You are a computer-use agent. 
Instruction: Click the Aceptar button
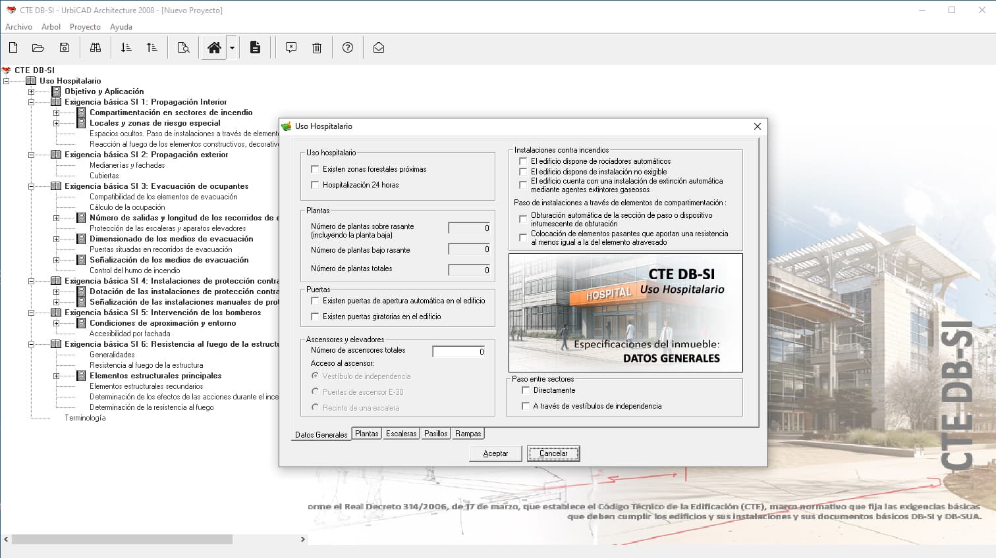495,453
